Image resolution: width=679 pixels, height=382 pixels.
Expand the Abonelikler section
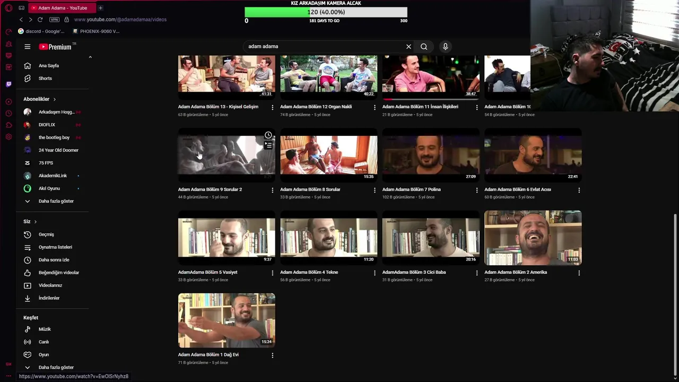pyautogui.click(x=40, y=99)
